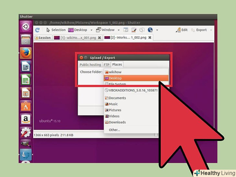236x177 pixels.
Task: Select the Desktop folder option
Action: coord(136,78)
